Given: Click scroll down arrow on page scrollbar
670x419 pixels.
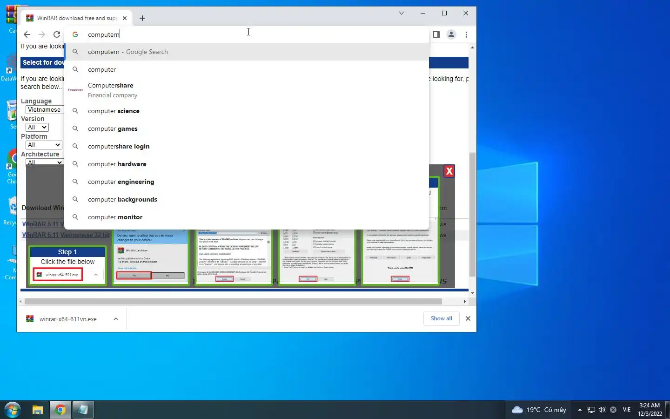Looking at the screenshot, I should [x=472, y=293].
